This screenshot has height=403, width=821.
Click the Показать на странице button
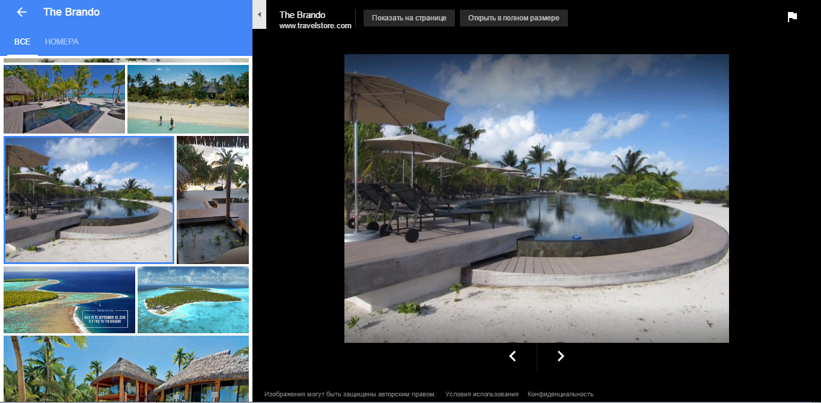pos(409,18)
